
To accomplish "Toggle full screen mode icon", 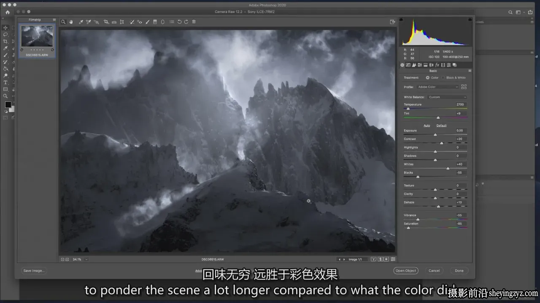I will pos(392,22).
